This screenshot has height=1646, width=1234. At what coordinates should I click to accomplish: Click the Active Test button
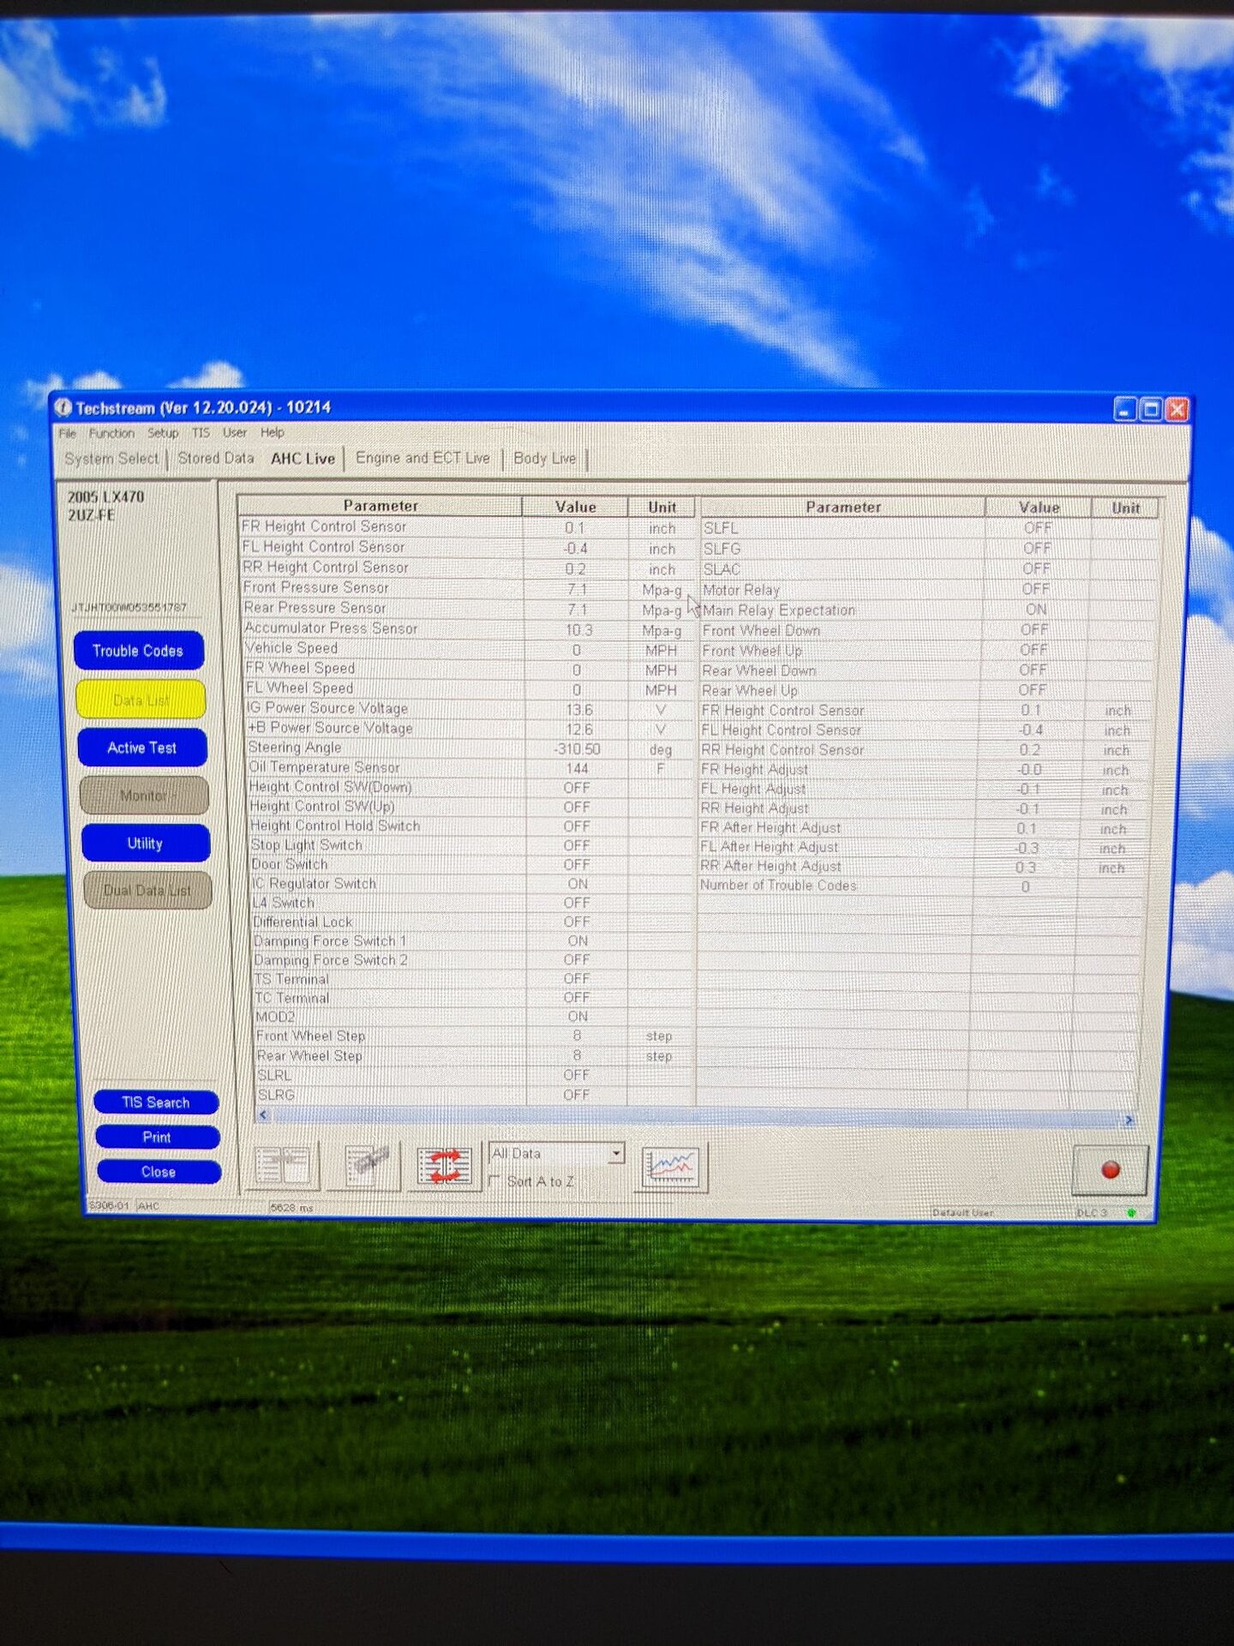click(142, 748)
